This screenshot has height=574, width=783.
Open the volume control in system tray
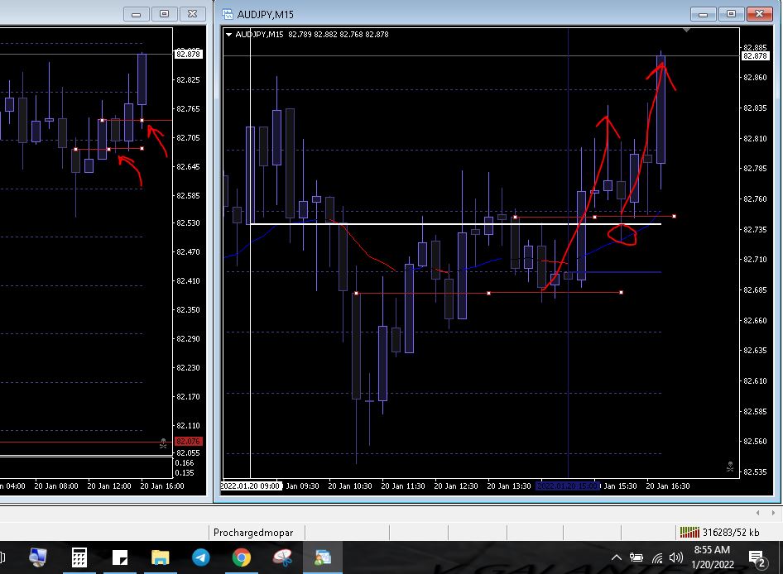(676, 557)
